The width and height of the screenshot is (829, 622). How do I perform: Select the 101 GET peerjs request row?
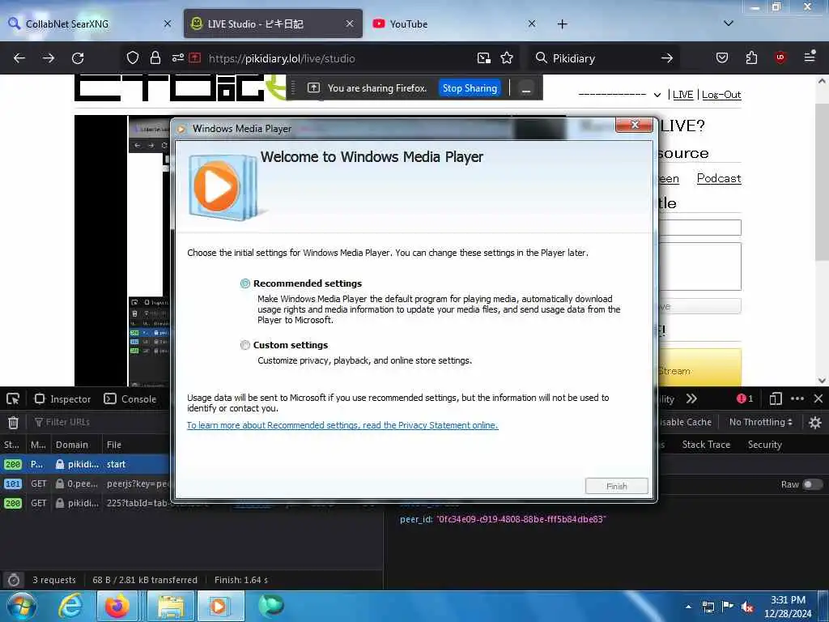[x=84, y=484]
